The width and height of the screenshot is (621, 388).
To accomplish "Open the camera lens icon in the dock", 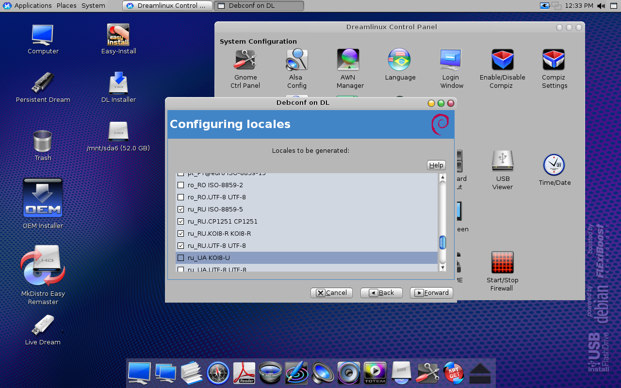I will [270, 373].
